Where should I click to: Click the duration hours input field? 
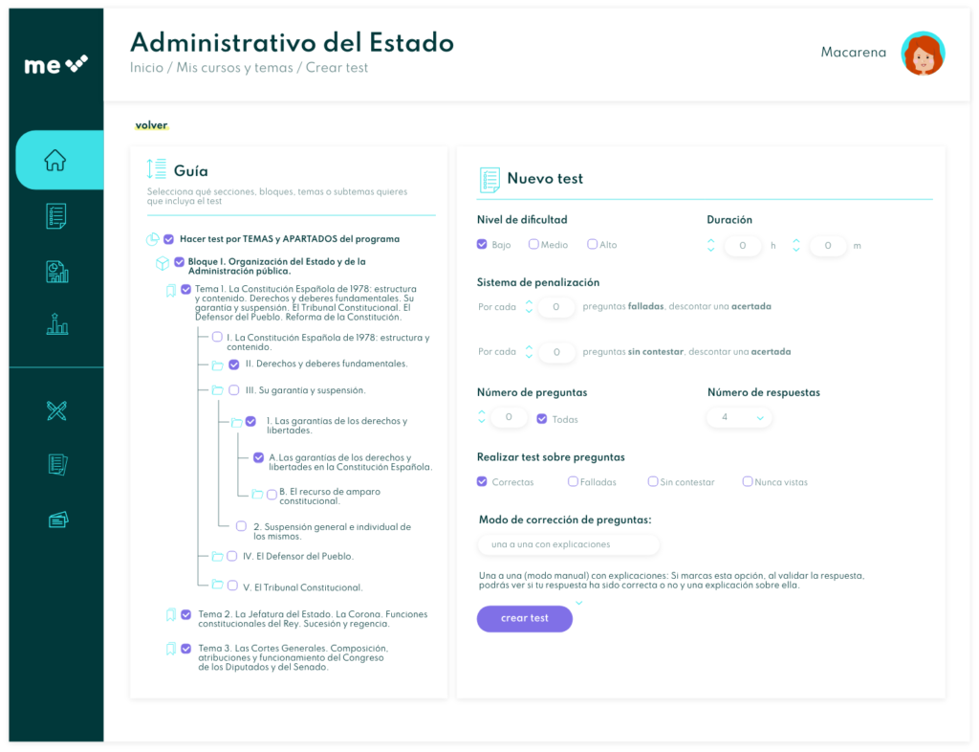pos(743,246)
